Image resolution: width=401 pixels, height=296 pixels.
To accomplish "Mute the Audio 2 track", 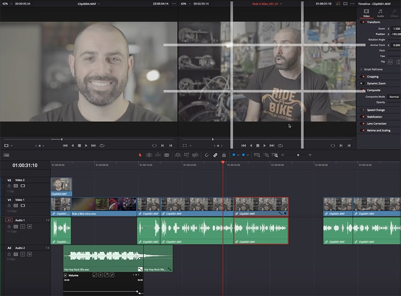I will tap(29, 254).
